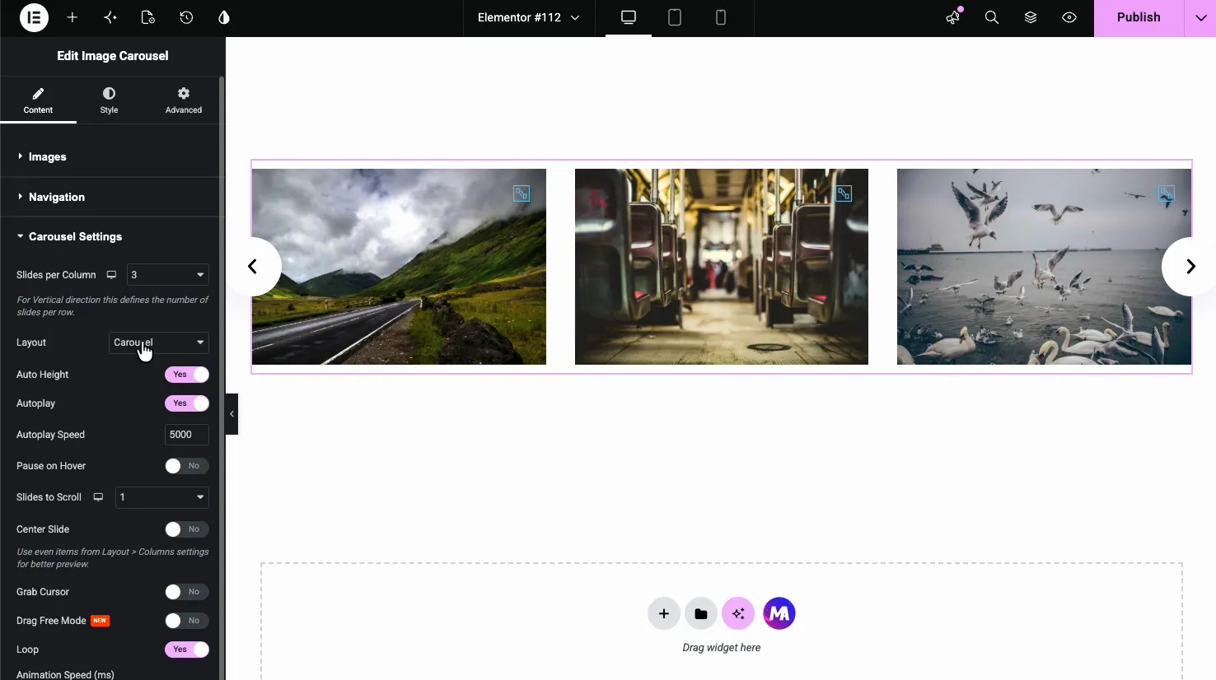Open the History clock icon
The height and width of the screenshot is (680, 1216).
(186, 17)
